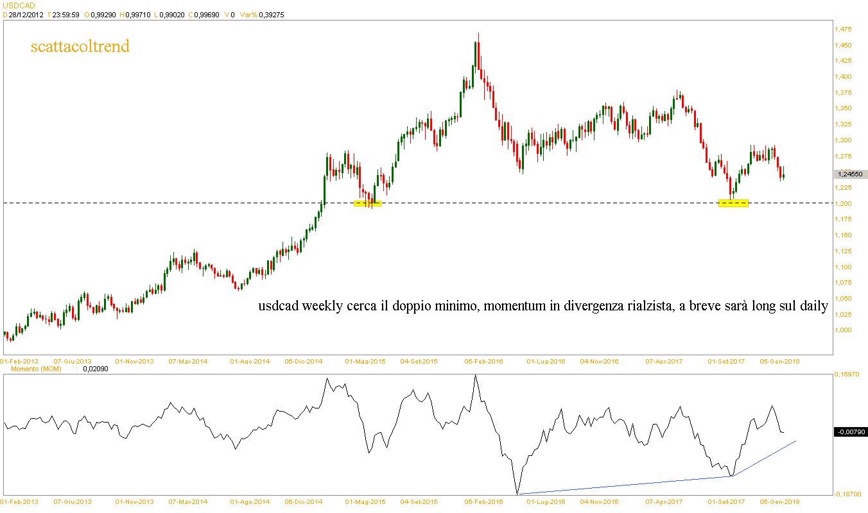
Task: Click the 1,425 price axis label
Action: point(842,61)
